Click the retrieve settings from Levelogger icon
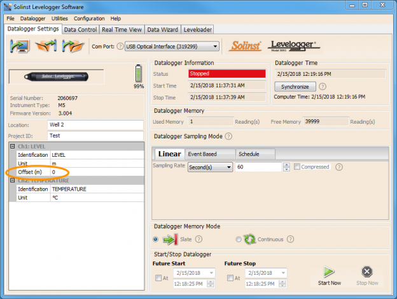397x299 pixels. pyautogui.click(x=20, y=46)
